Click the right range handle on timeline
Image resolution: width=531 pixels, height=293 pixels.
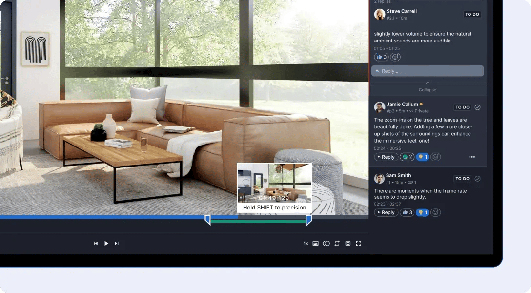[x=308, y=220]
